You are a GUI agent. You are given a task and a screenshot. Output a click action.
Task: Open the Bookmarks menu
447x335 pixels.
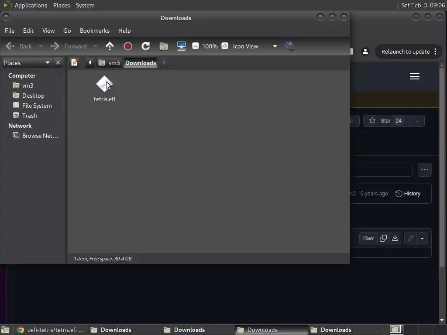95,31
